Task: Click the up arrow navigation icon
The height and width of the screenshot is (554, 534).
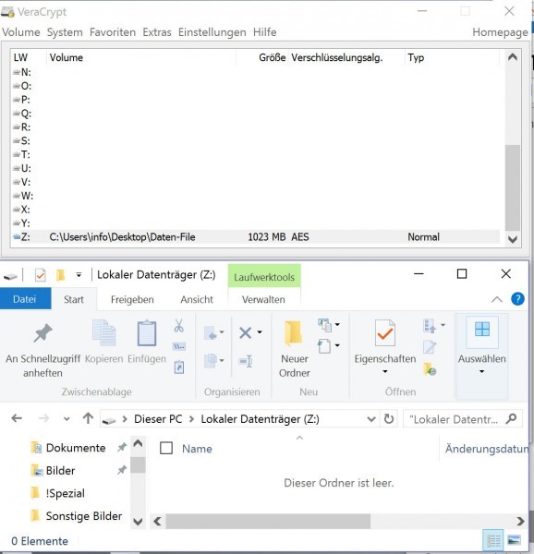Action: pyautogui.click(x=88, y=418)
